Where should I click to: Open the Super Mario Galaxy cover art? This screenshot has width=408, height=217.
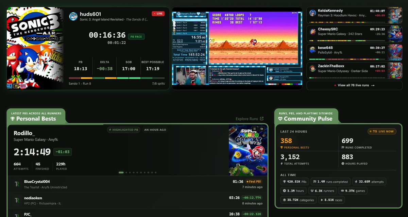pyautogui.click(x=248, y=150)
